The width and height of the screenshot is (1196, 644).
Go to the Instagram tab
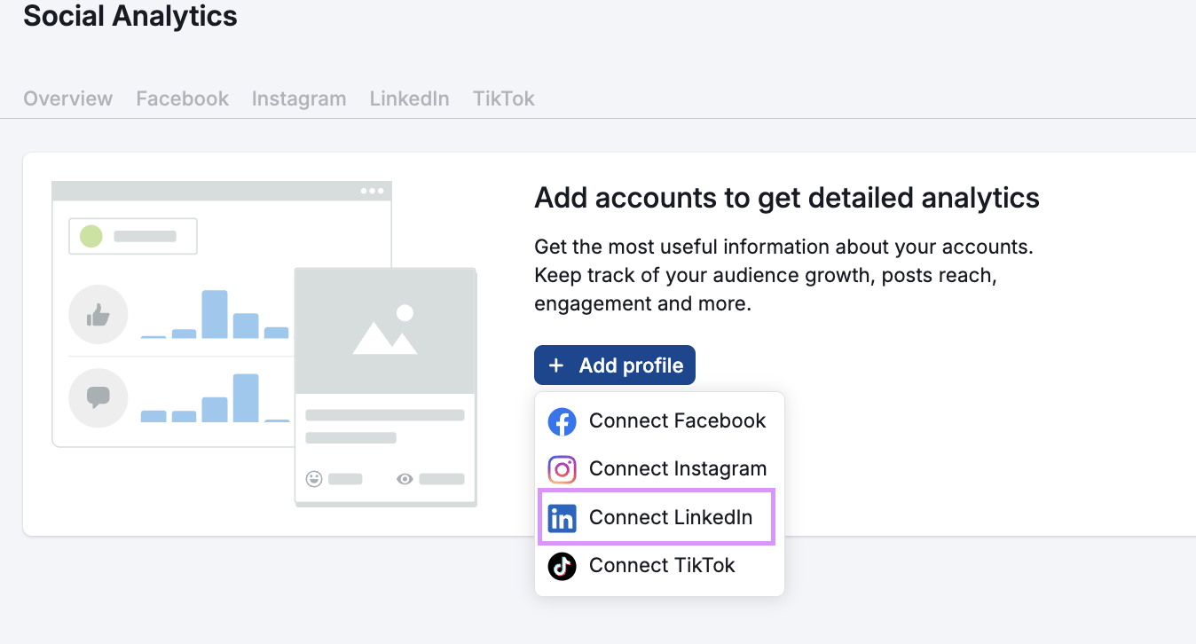tap(299, 98)
